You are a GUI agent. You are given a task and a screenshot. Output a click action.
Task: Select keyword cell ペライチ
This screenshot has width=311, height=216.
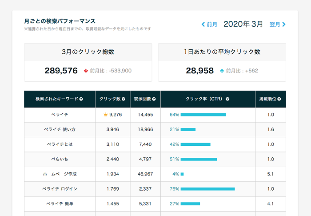click(x=60, y=115)
